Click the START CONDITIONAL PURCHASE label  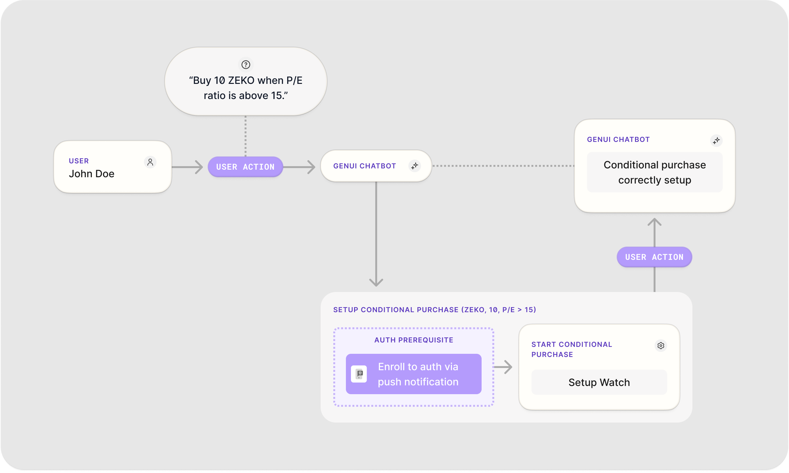[572, 350]
